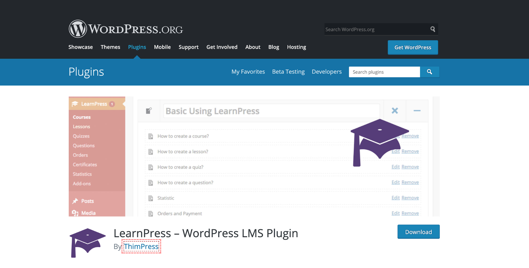The image size is (529, 268).
Task: Click the WordPress.org logo
Action: [x=126, y=29]
